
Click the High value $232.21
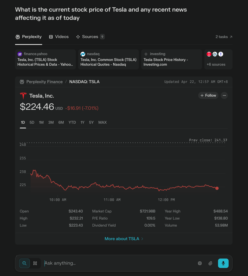pos(76,218)
